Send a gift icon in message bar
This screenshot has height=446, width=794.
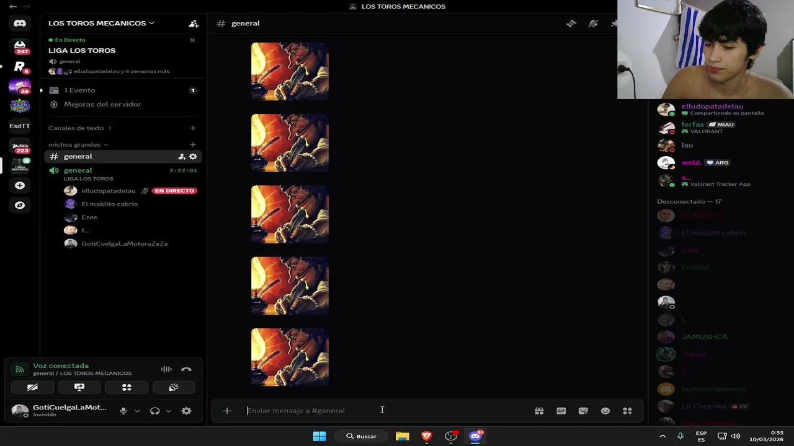click(x=539, y=411)
